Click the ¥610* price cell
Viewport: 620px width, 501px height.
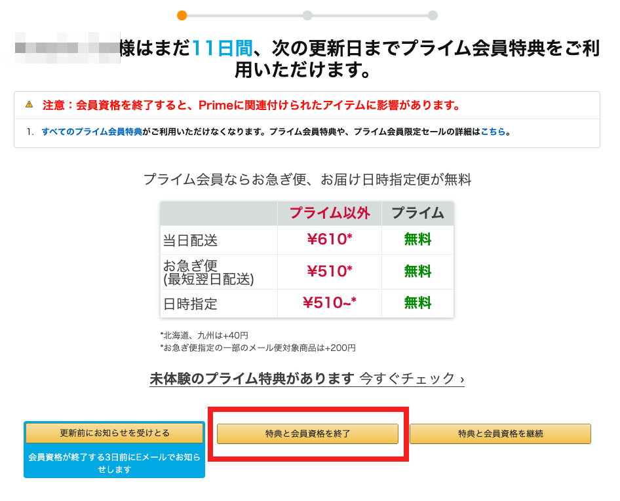click(330, 239)
